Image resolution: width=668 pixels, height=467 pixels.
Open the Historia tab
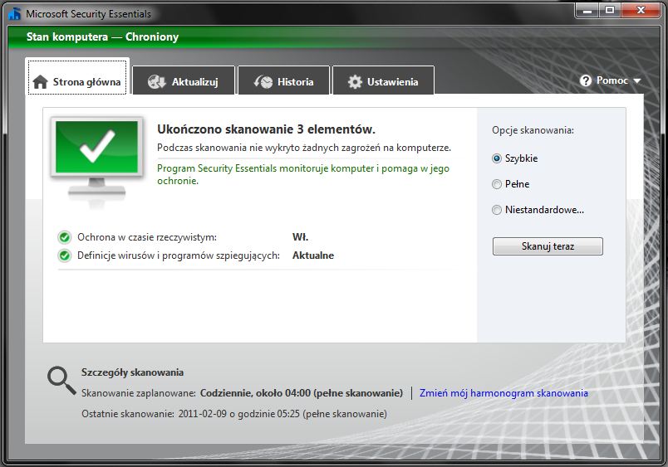[x=283, y=80]
